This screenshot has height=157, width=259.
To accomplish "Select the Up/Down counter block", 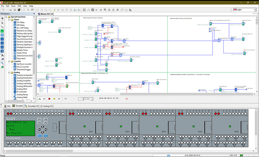I will point(24,64).
